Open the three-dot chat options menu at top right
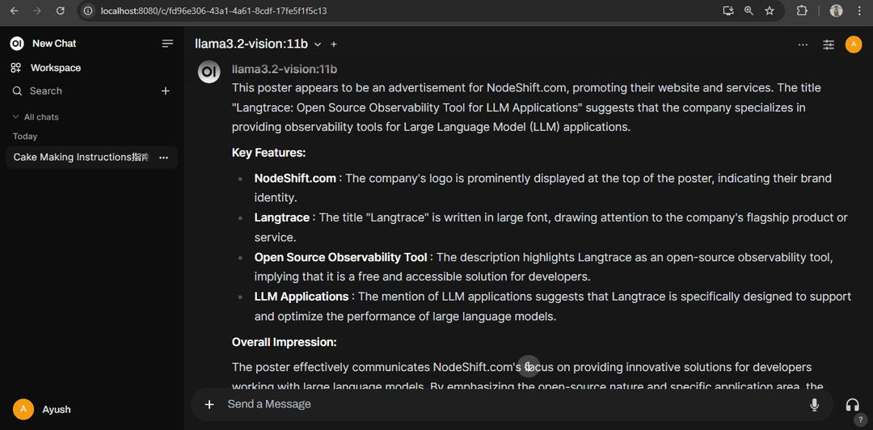The image size is (873, 430). pos(803,44)
